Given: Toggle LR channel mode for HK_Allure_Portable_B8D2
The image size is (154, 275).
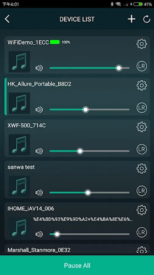Looking at the screenshot, I should click(142, 108).
